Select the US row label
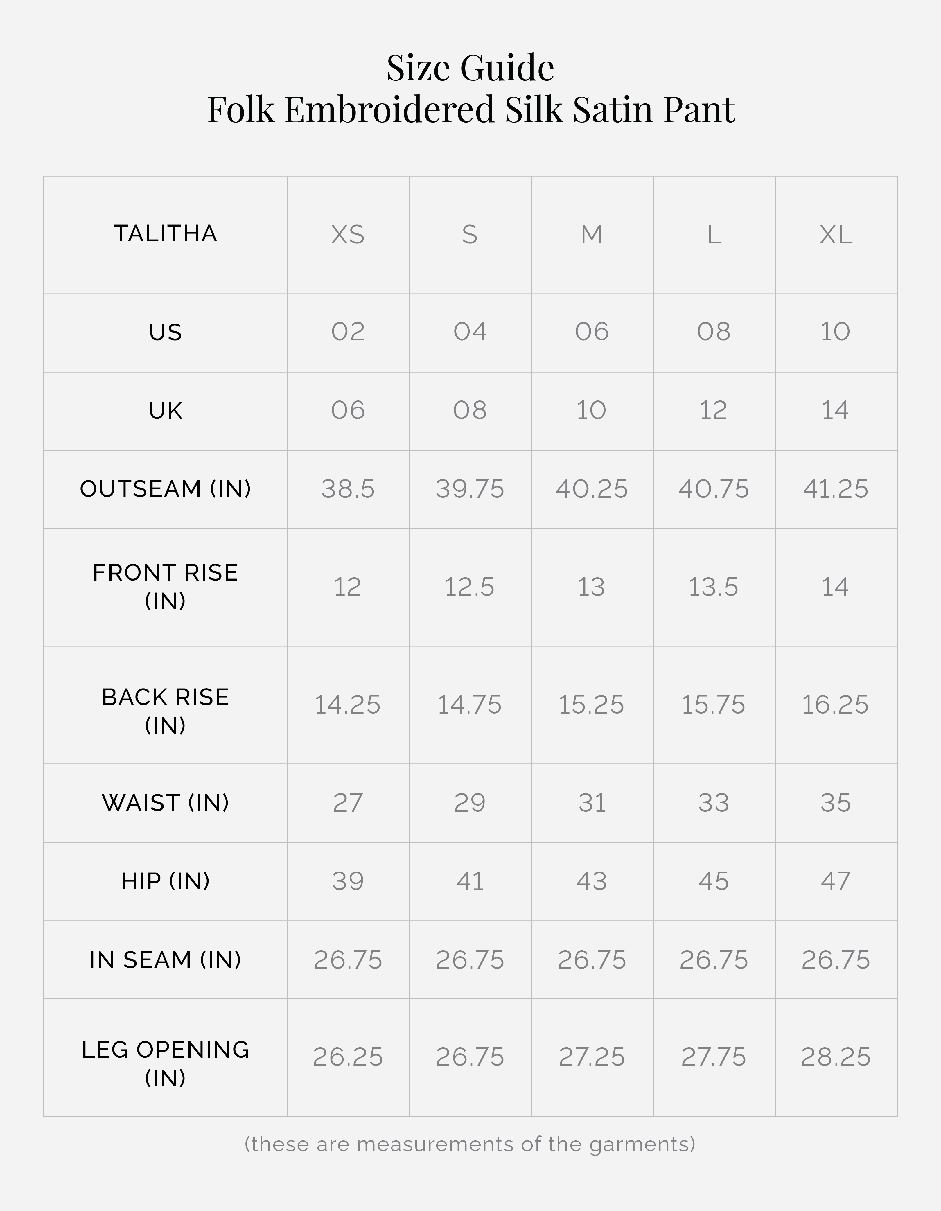Viewport: 941px width, 1211px height. [165, 332]
